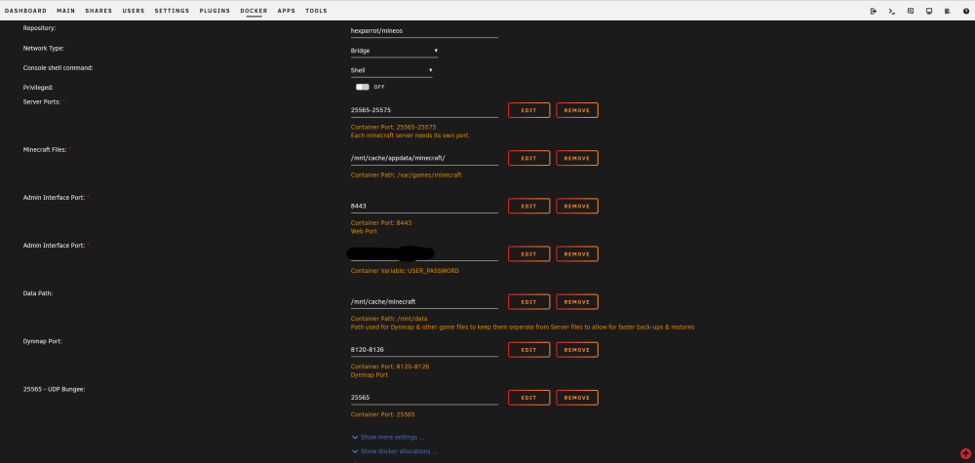
Task: Edit the Data Path setting
Action: (528, 301)
